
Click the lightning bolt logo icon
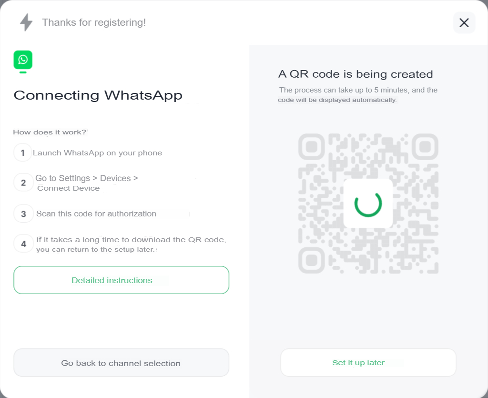(26, 22)
